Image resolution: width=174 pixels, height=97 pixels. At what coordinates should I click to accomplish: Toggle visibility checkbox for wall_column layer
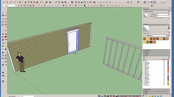(x=164, y=80)
